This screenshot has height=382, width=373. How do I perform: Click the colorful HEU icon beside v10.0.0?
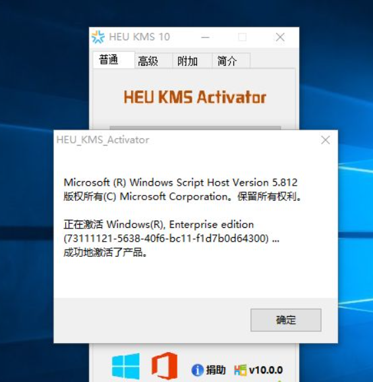[241, 370]
